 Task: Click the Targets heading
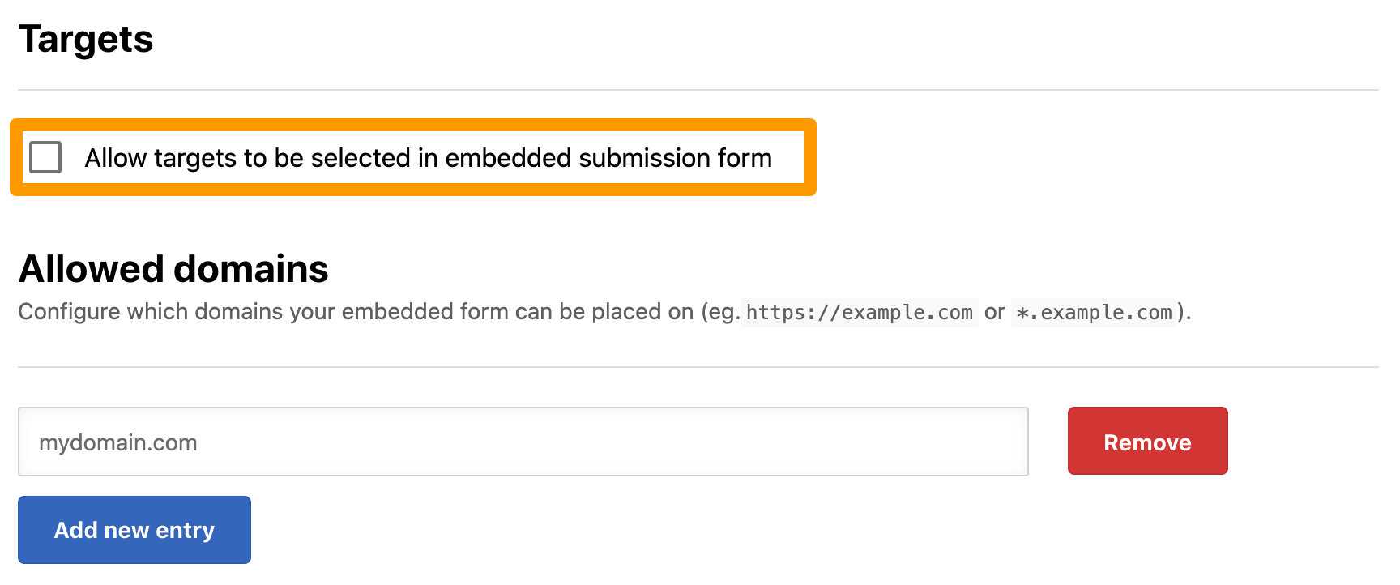86,40
